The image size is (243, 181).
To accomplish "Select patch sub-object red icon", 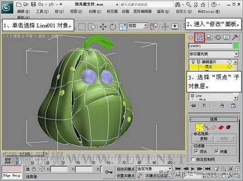I will [221, 128].
